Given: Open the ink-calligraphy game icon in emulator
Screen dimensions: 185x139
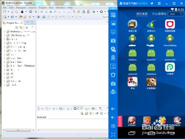Looking at the screenshot, I should tap(132, 82).
